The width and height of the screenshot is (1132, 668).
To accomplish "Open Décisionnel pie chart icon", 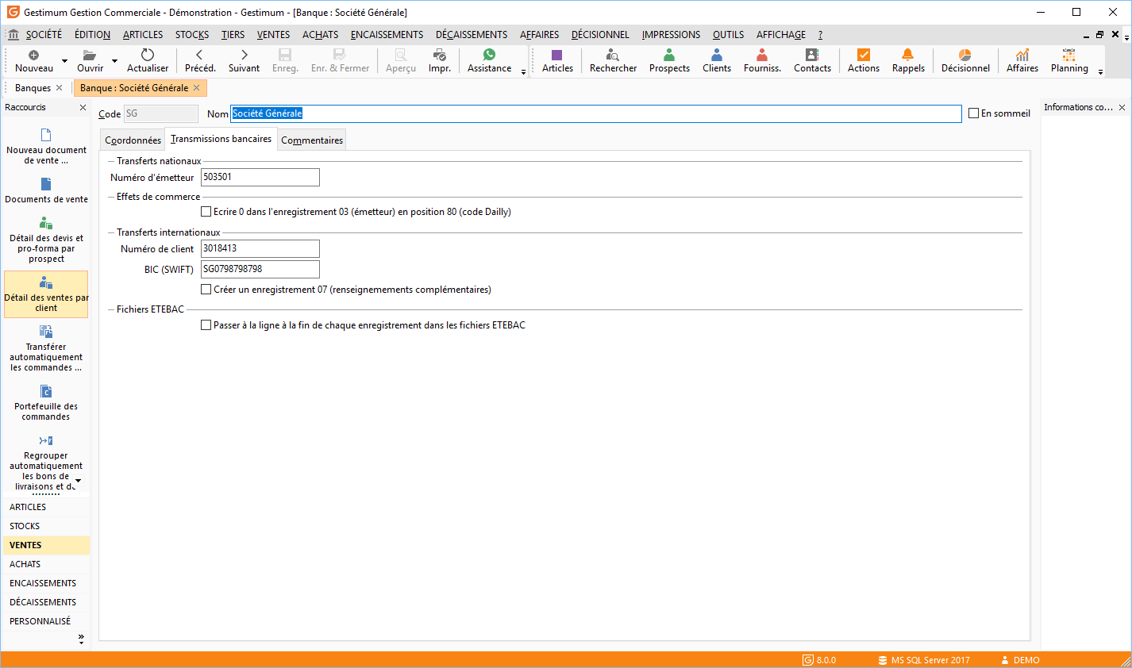I will (965, 55).
